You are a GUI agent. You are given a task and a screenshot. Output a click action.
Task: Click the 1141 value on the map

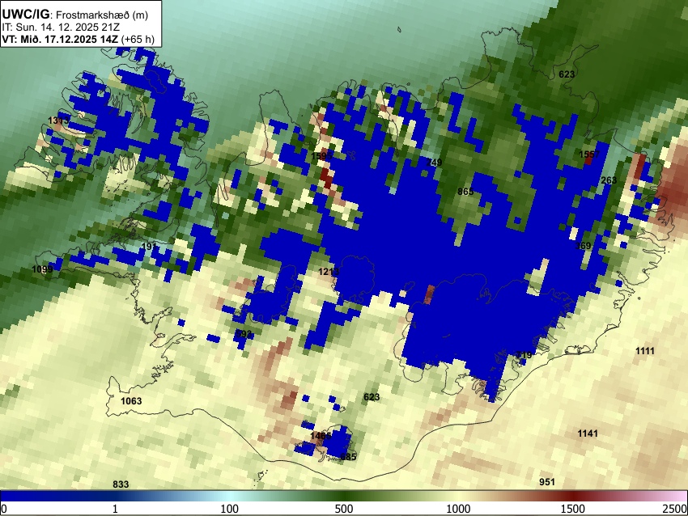point(588,434)
